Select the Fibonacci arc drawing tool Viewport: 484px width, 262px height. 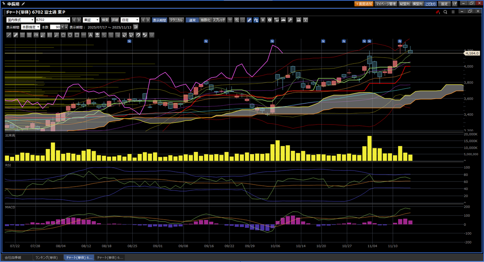pos(36,35)
